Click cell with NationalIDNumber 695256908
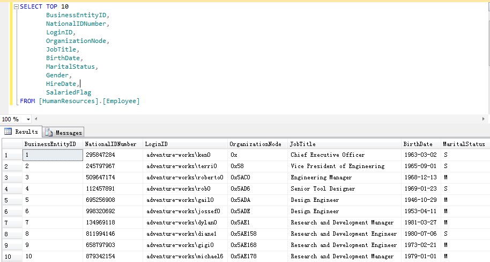Screen dimensions: 490x262 point(113,200)
